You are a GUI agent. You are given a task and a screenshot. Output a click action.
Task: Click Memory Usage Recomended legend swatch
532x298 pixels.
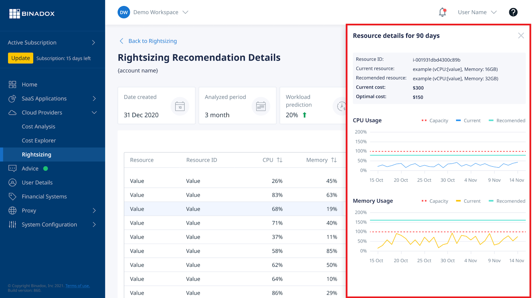(x=491, y=201)
